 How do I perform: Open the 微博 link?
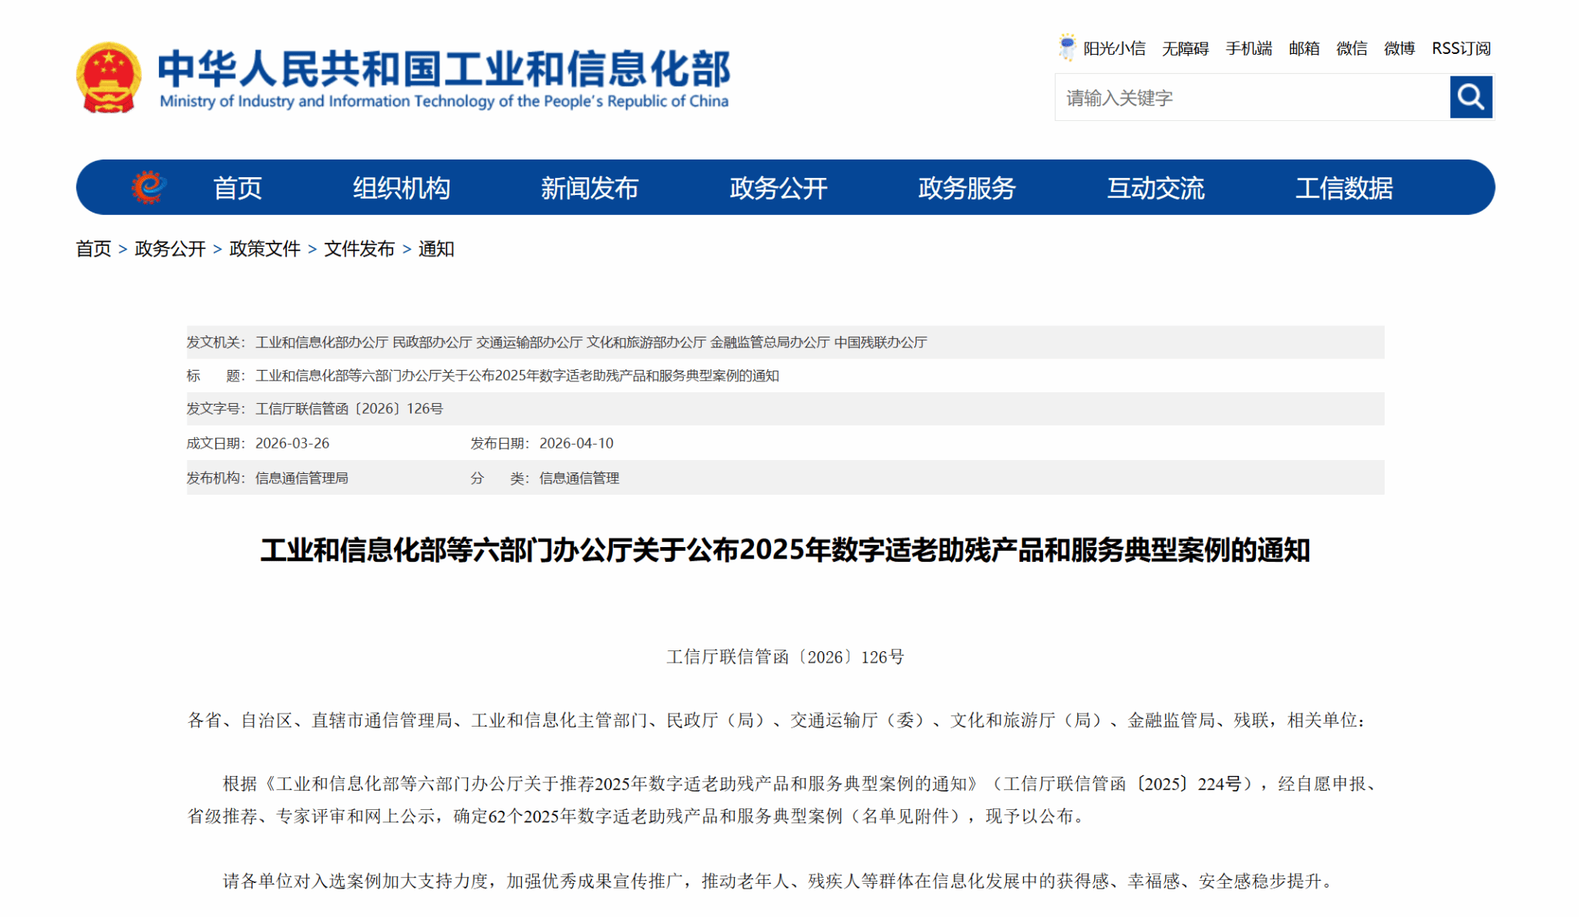(x=1399, y=49)
